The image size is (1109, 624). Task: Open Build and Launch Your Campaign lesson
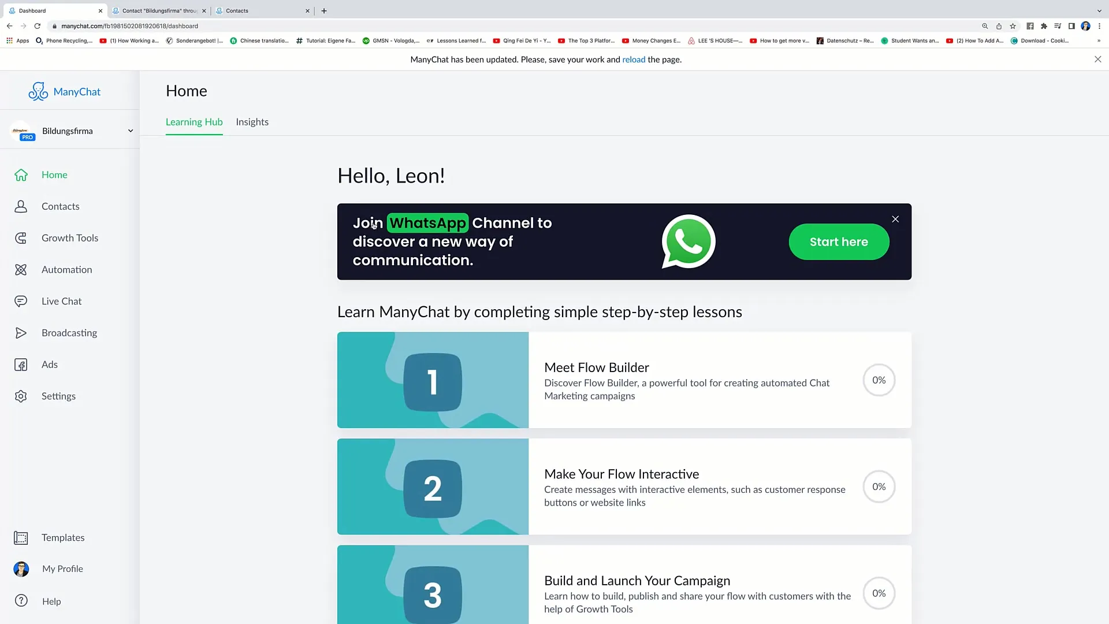click(624, 585)
